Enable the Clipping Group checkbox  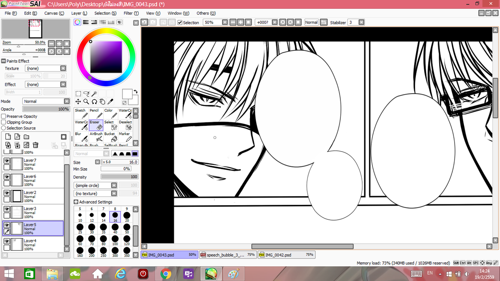[4, 122]
